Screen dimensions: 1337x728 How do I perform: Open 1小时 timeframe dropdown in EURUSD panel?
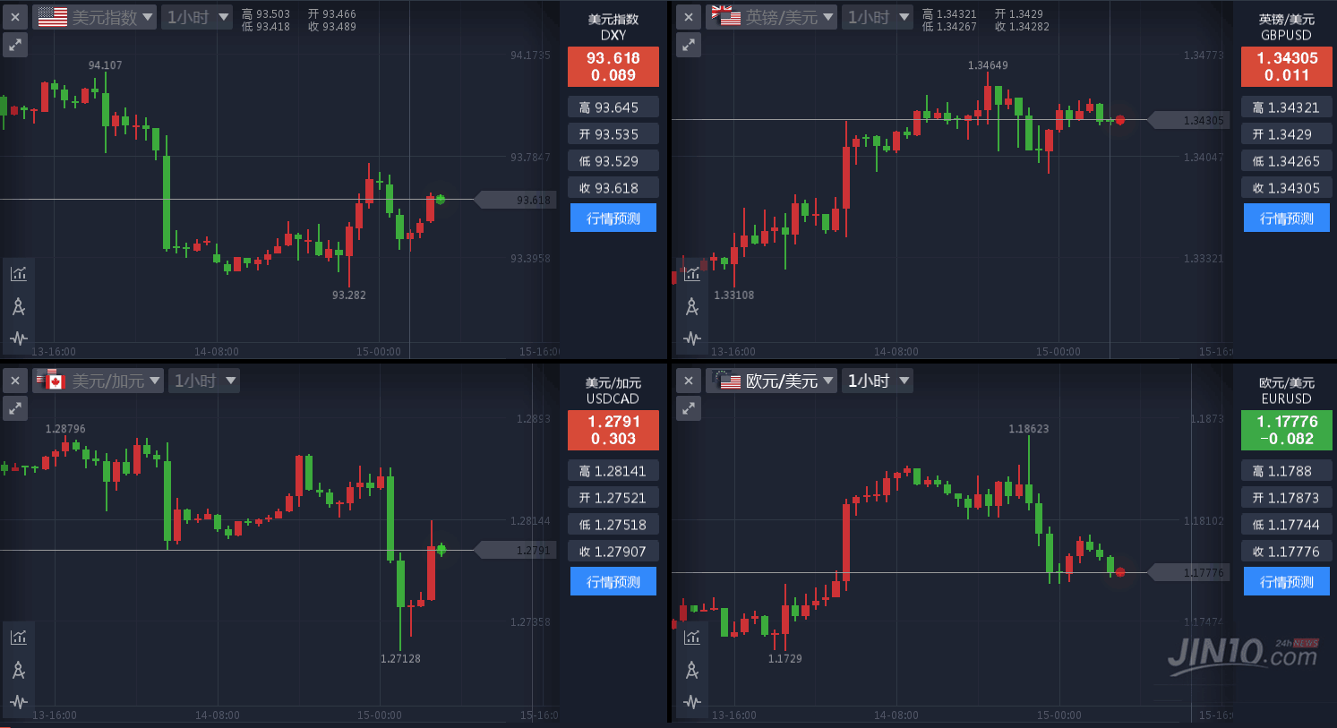878,381
